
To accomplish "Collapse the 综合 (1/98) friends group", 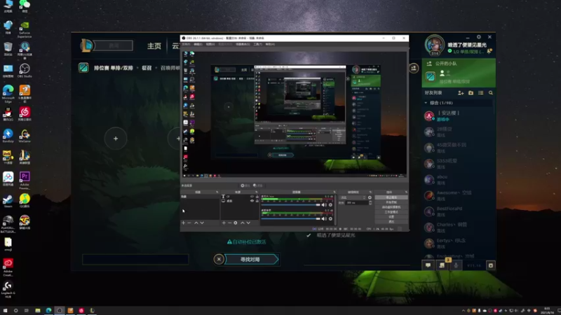I will point(426,103).
